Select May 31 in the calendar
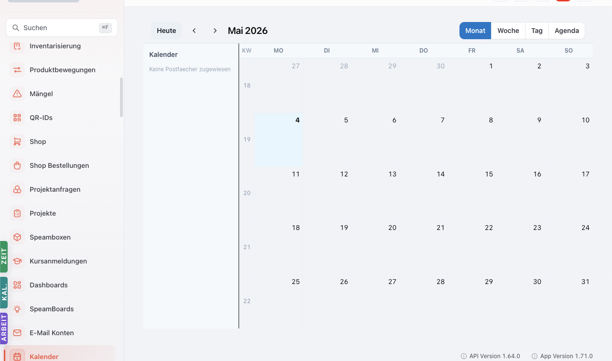612x361 pixels. 568,301
